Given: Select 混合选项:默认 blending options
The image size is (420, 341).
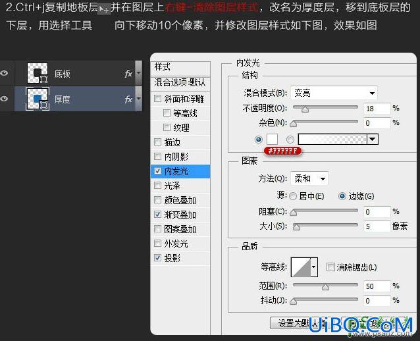Looking at the screenshot, I should pos(180,82).
